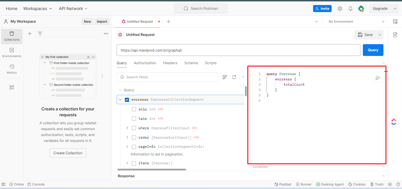Switch to the Schema tab
Image resolution: width=402 pixels, height=189 pixels.
(x=191, y=63)
